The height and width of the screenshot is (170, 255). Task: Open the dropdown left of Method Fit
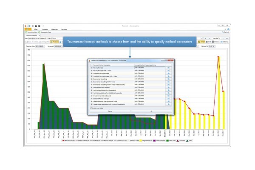(198, 46)
